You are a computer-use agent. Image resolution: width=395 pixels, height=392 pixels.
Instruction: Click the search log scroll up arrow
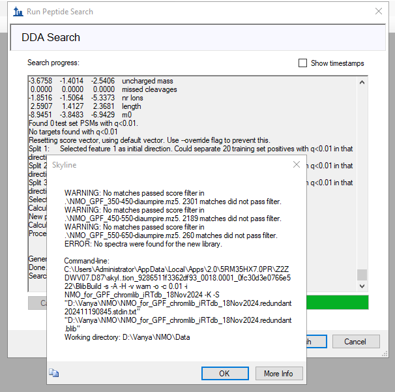[362, 81]
